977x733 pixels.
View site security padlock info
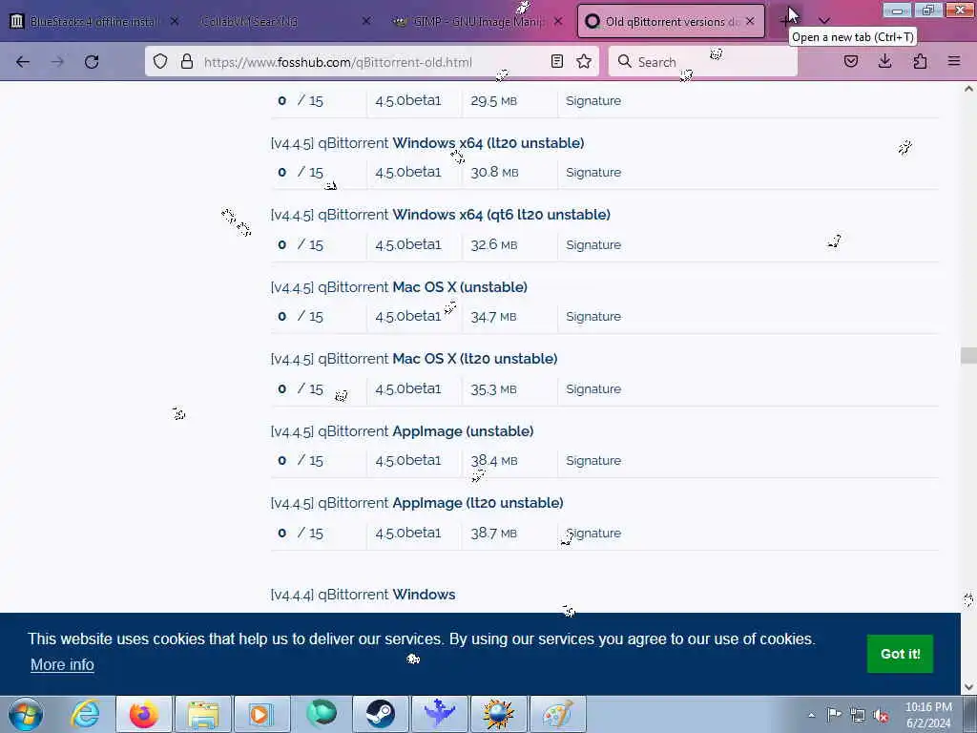coord(187,61)
